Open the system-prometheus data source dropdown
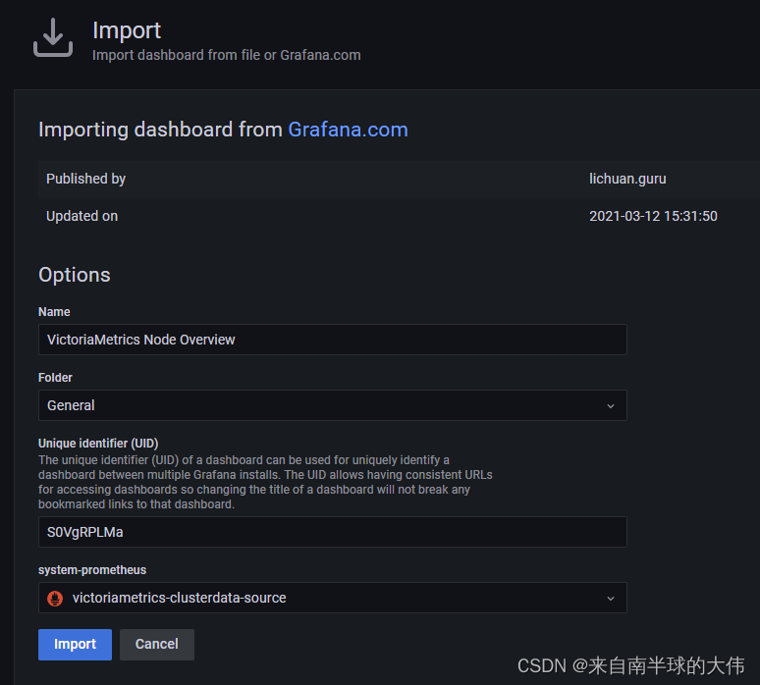This screenshot has height=685, width=760. coord(333,598)
